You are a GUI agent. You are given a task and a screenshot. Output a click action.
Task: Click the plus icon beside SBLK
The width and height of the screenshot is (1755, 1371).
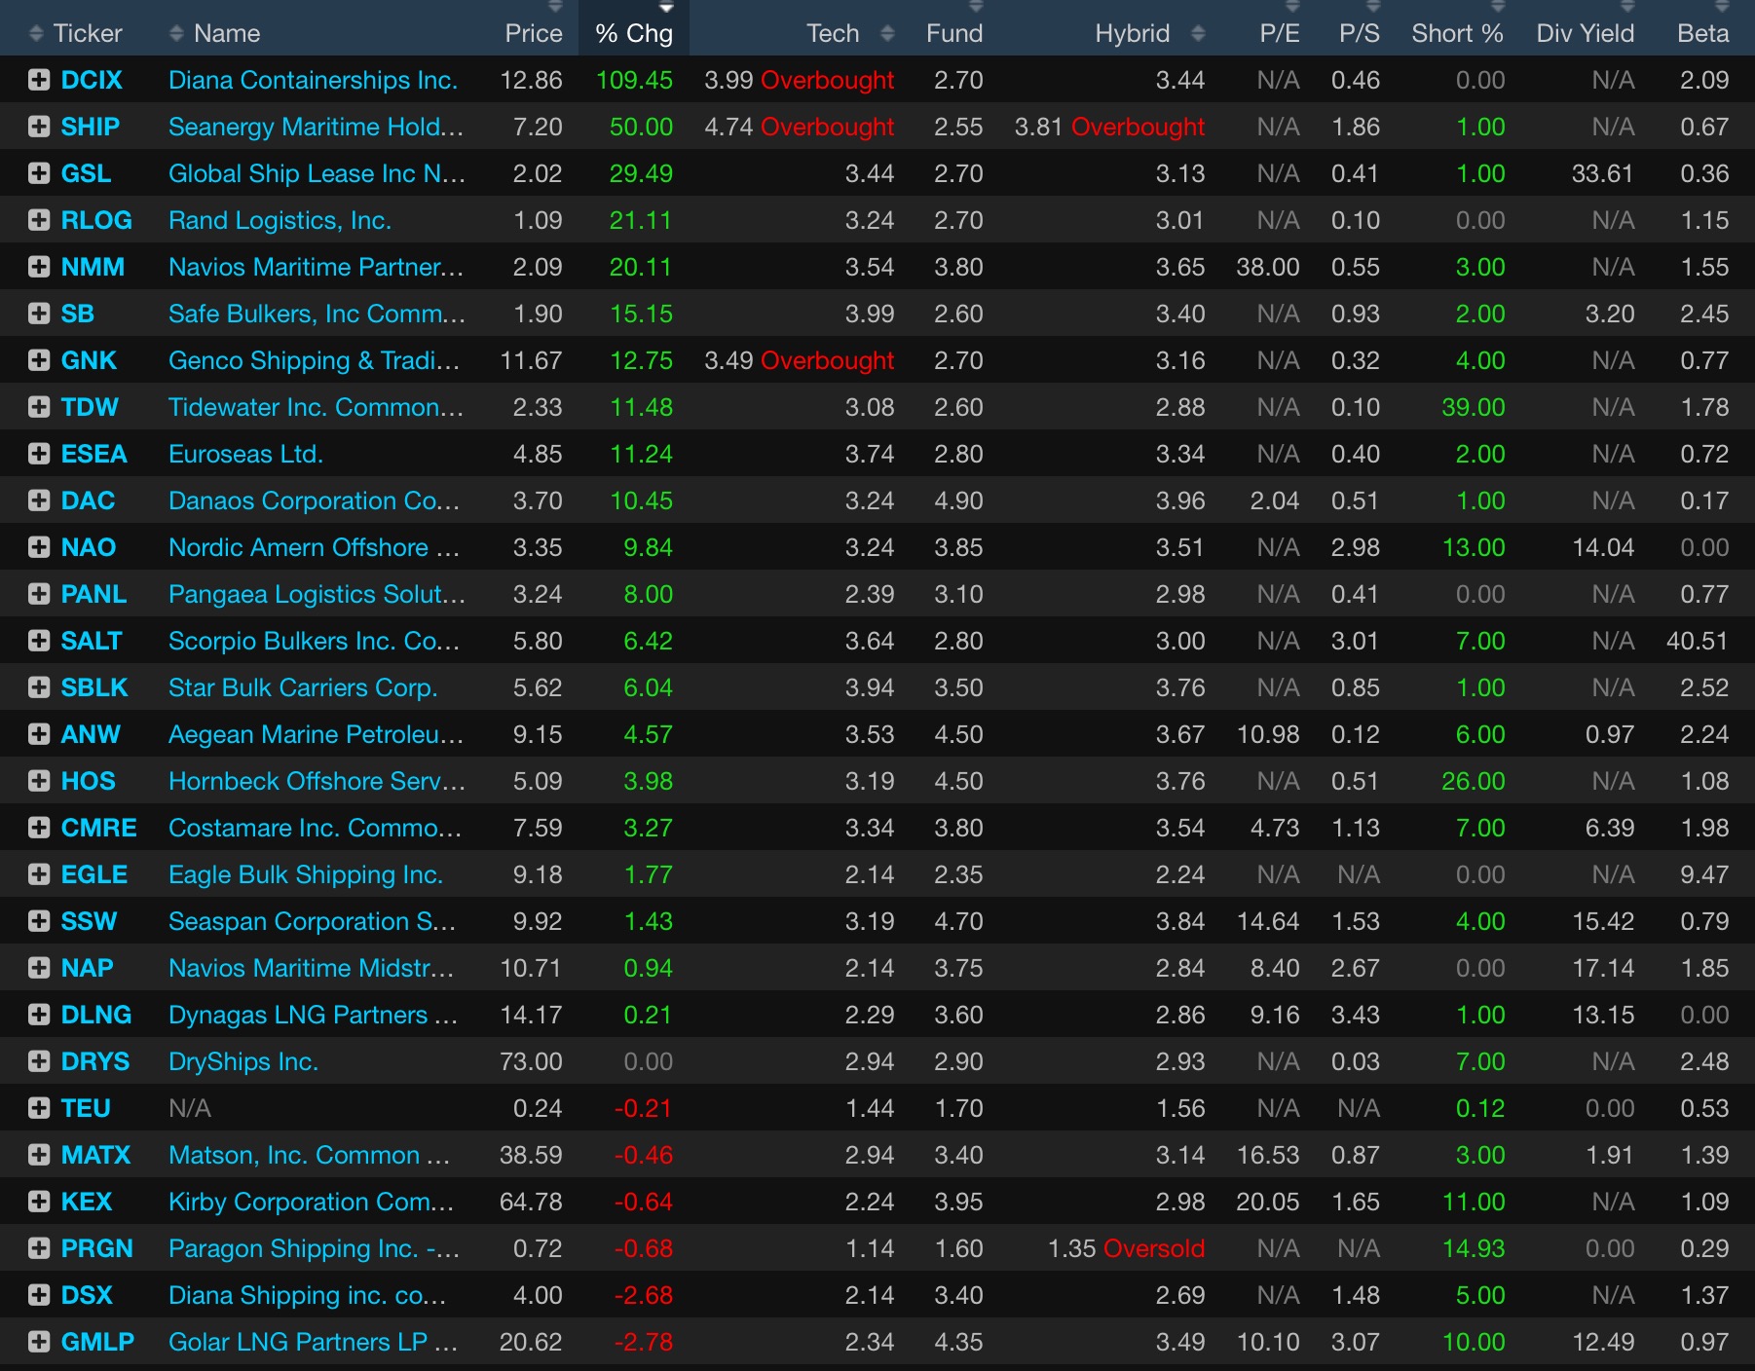39,687
